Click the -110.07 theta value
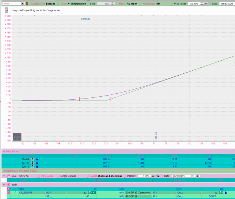The image size is (235, 199). 173,163
